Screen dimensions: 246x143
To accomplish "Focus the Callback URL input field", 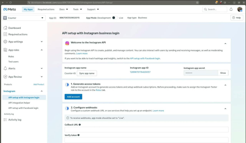I will coord(146,130).
